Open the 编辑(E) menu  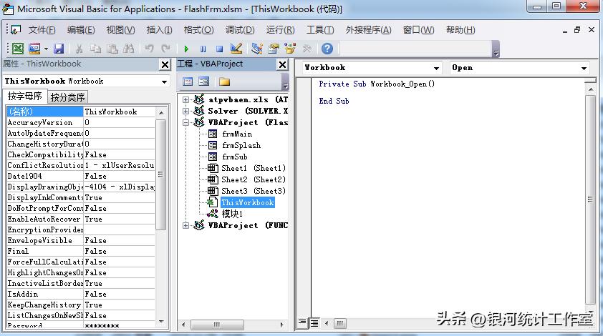click(x=81, y=30)
